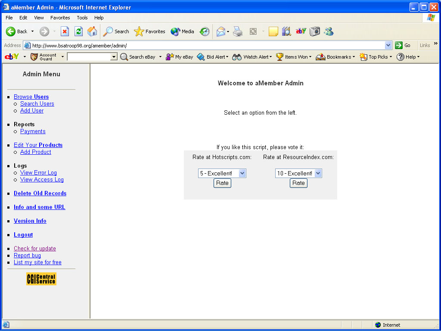
Task: Click the CGI Central Service logo
Action: (x=41, y=279)
